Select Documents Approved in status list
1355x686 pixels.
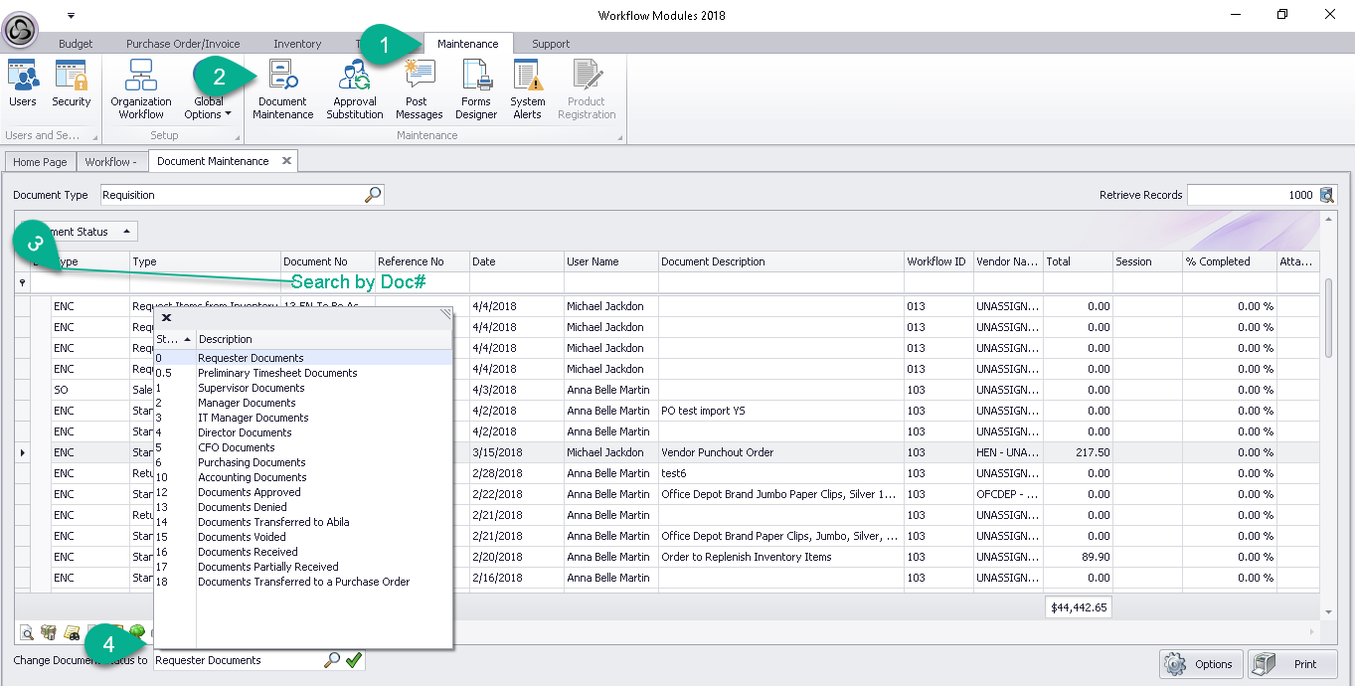coord(249,492)
